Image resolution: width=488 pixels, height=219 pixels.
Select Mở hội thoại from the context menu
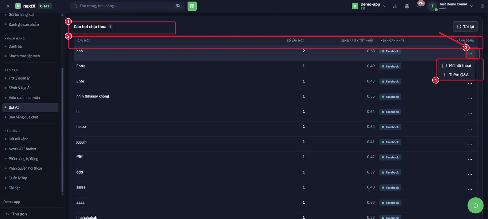click(457, 66)
